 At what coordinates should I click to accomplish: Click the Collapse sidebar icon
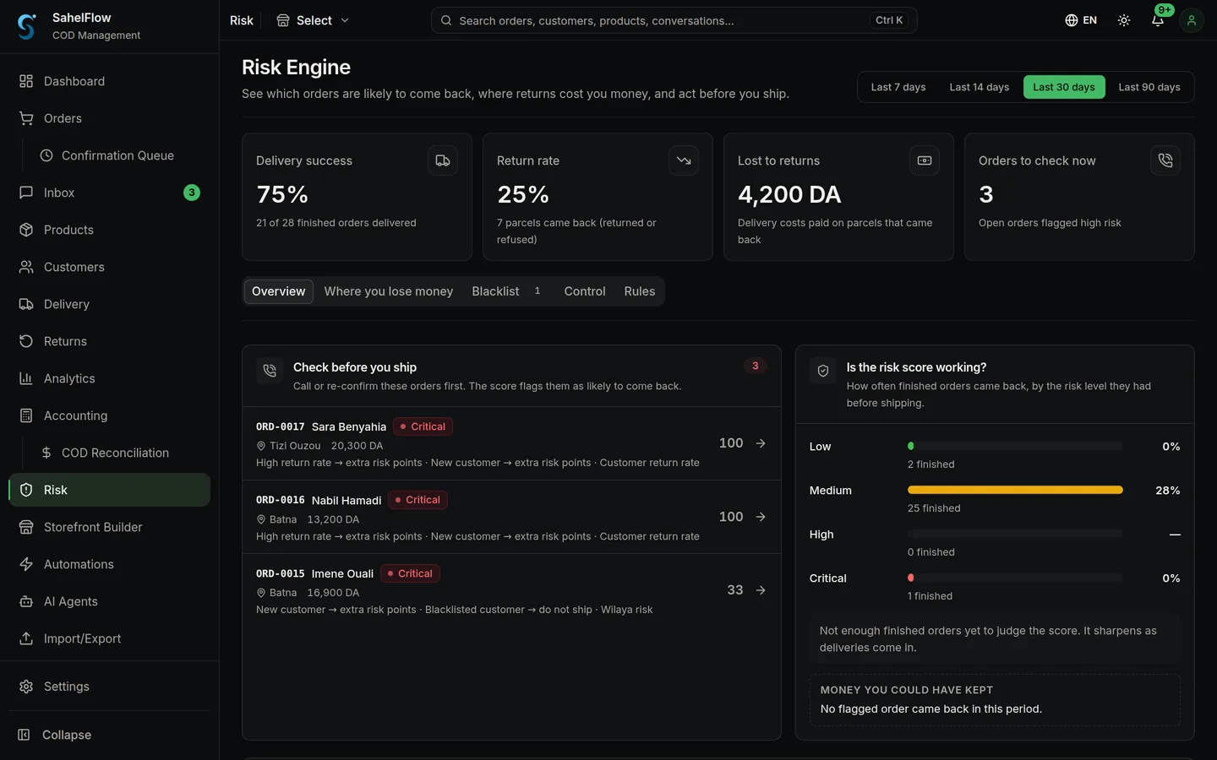pos(25,735)
